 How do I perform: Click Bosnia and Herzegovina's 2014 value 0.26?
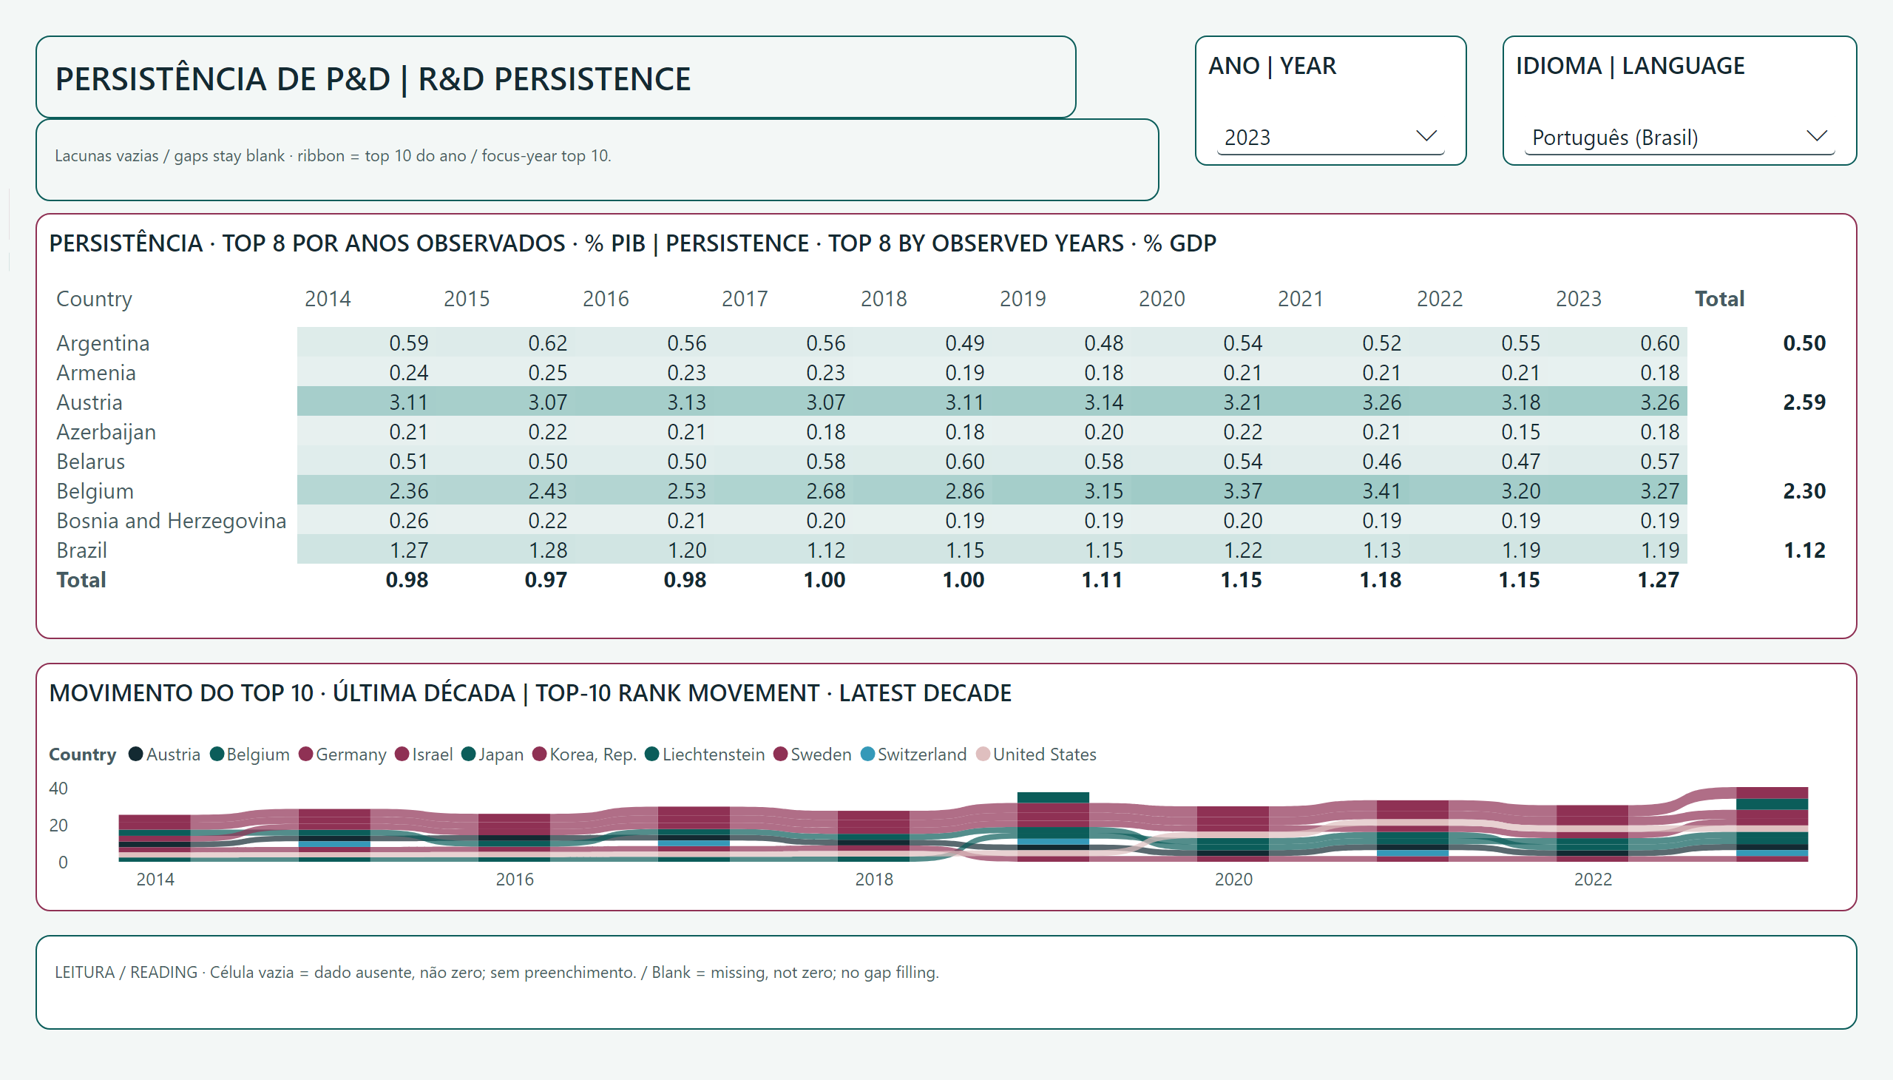(409, 521)
